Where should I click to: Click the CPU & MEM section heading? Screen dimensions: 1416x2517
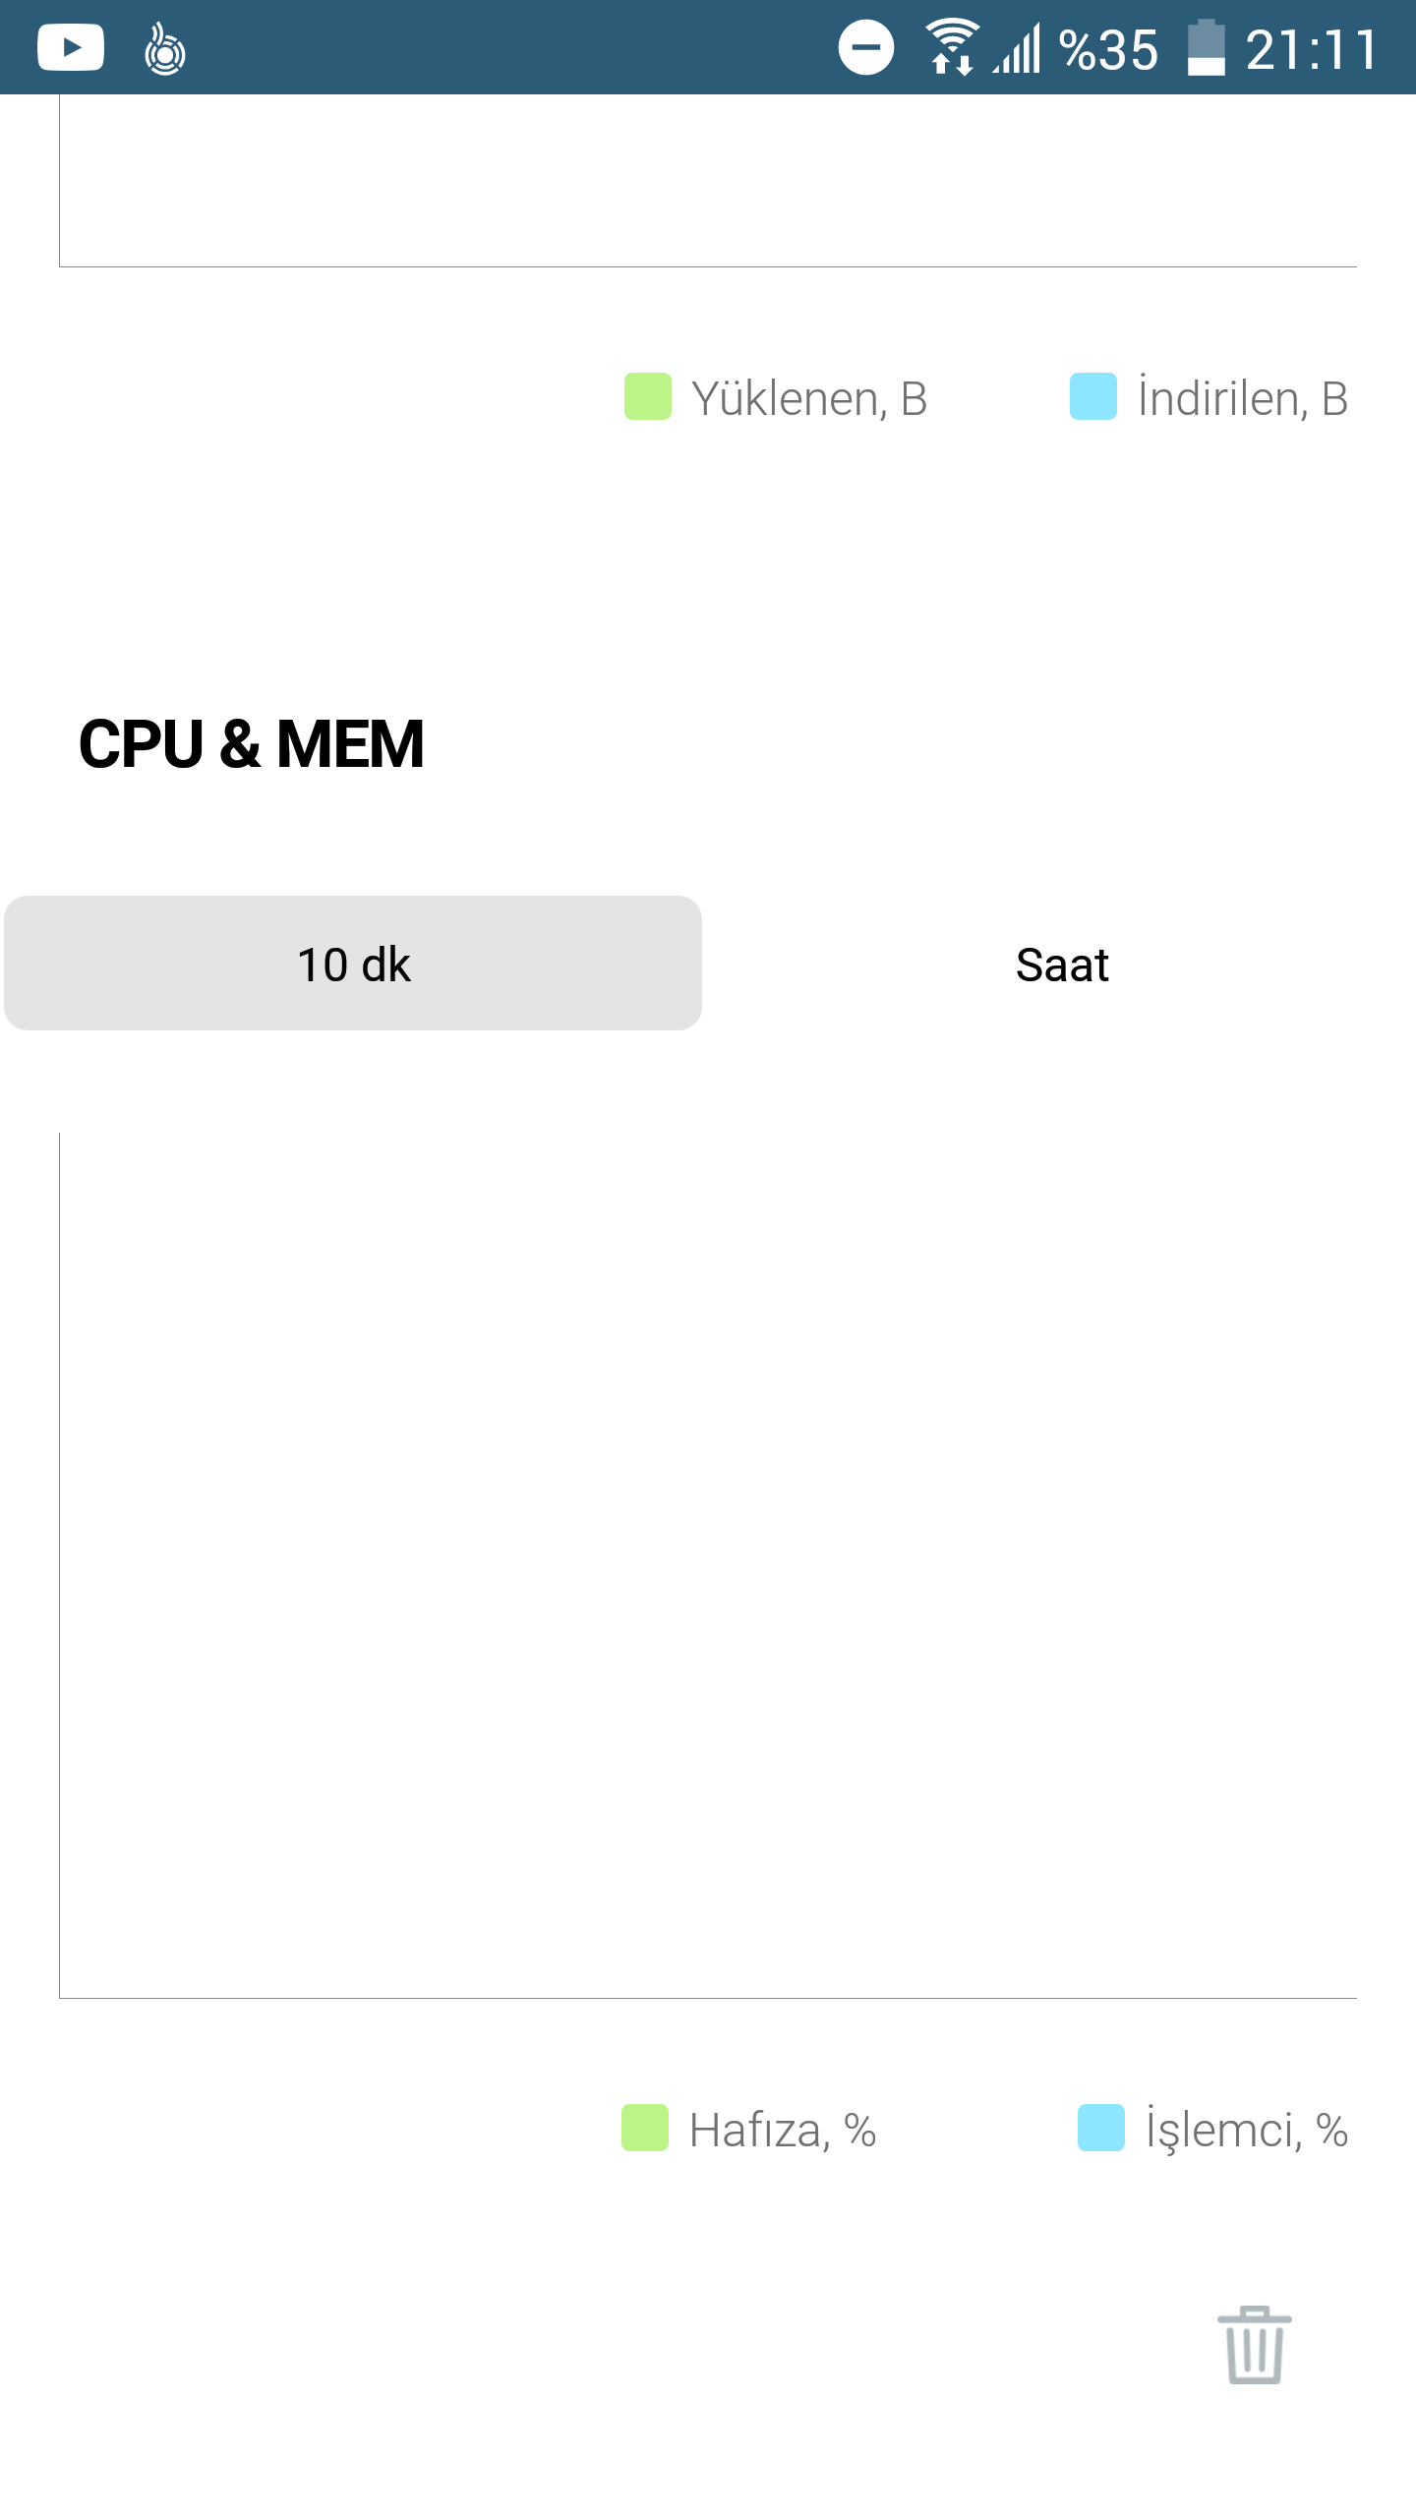pyautogui.click(x=251, y=743)
